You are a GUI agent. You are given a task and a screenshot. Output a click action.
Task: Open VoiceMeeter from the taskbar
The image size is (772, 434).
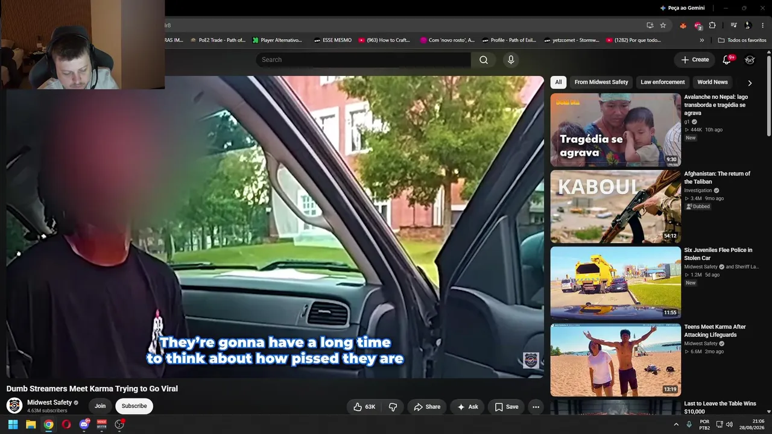102,424
